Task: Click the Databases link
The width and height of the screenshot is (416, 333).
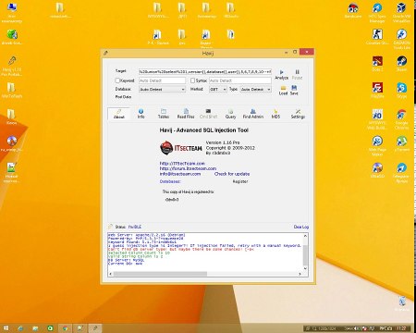Action: (x=170, y=181)
